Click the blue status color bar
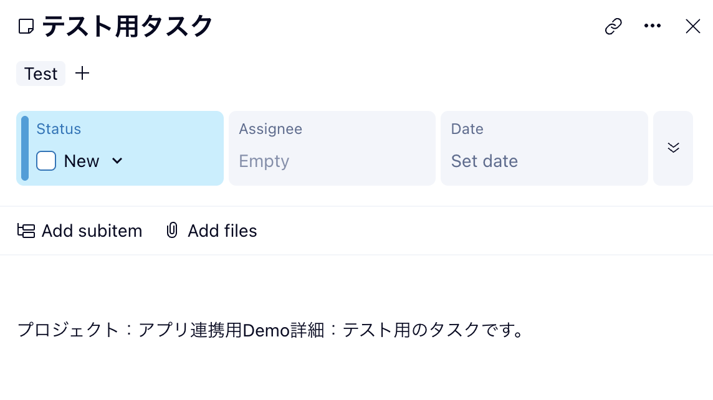The height and width of the screenshot is (400, 713). 25,148
